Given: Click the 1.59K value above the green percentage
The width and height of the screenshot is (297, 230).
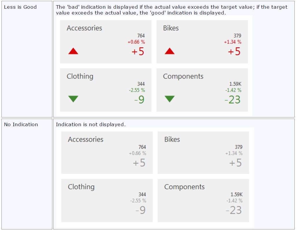Looking at the screenshot, I should click(x=235, y=84).
